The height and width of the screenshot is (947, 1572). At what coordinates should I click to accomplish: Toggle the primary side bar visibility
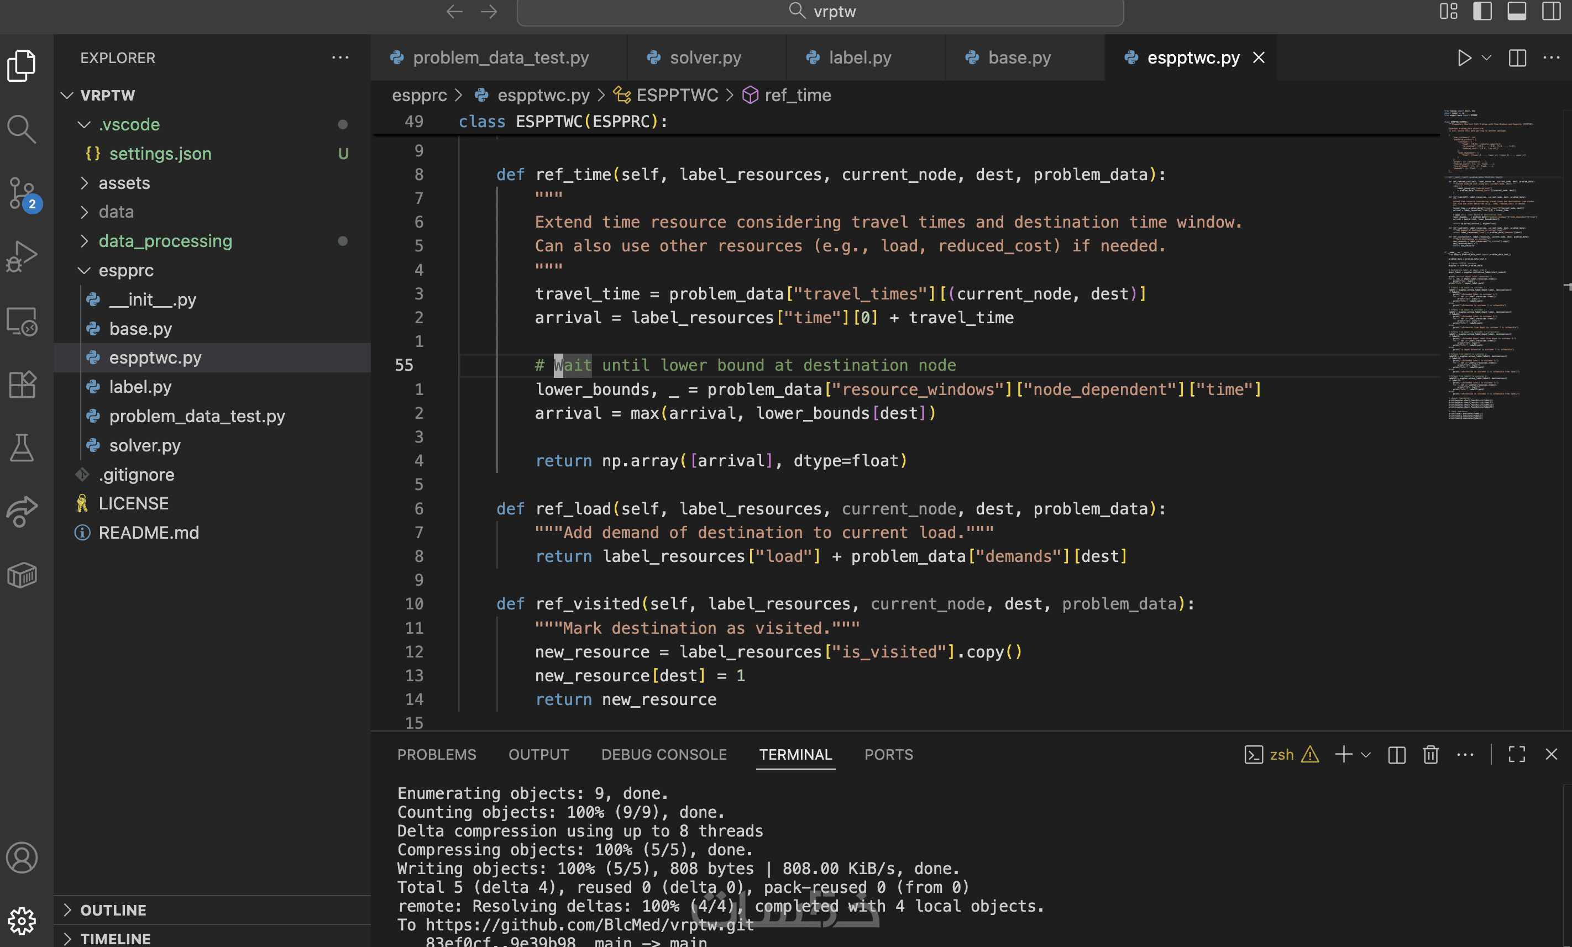(1482, 12)
